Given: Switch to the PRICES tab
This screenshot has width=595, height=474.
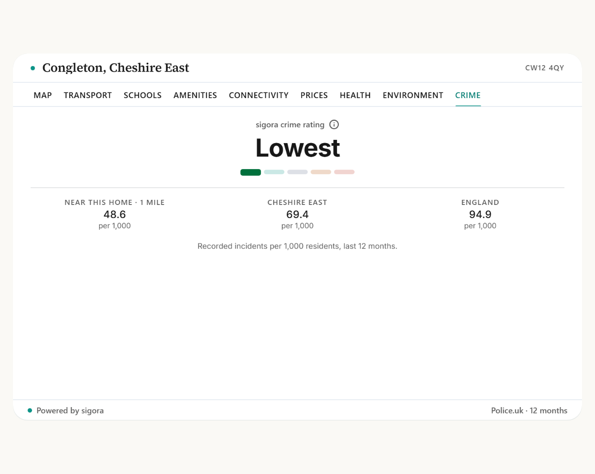Looking at the screenshot, I should coord(314,95).
